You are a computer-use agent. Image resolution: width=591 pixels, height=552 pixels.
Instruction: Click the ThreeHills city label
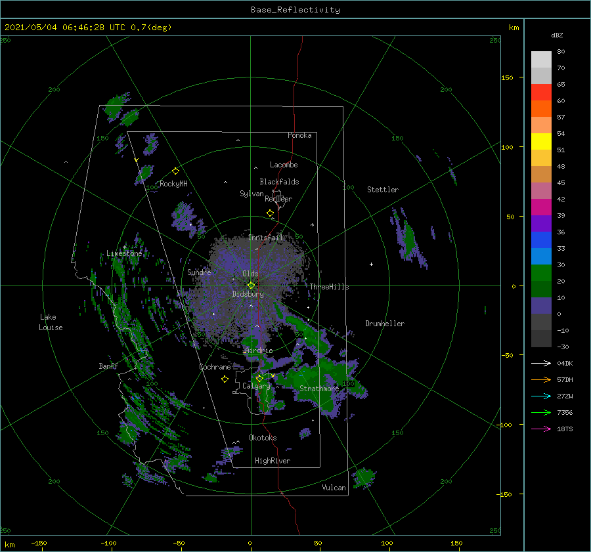pyautogui.click(x=330, y=287)
